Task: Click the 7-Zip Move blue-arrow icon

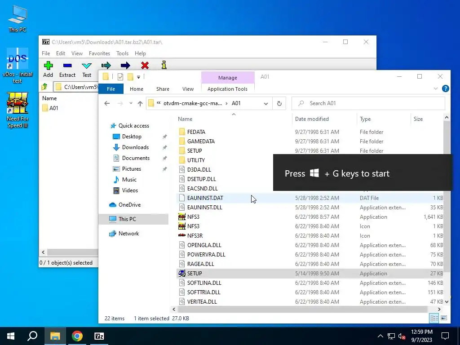Action: [x=125, y=66]
